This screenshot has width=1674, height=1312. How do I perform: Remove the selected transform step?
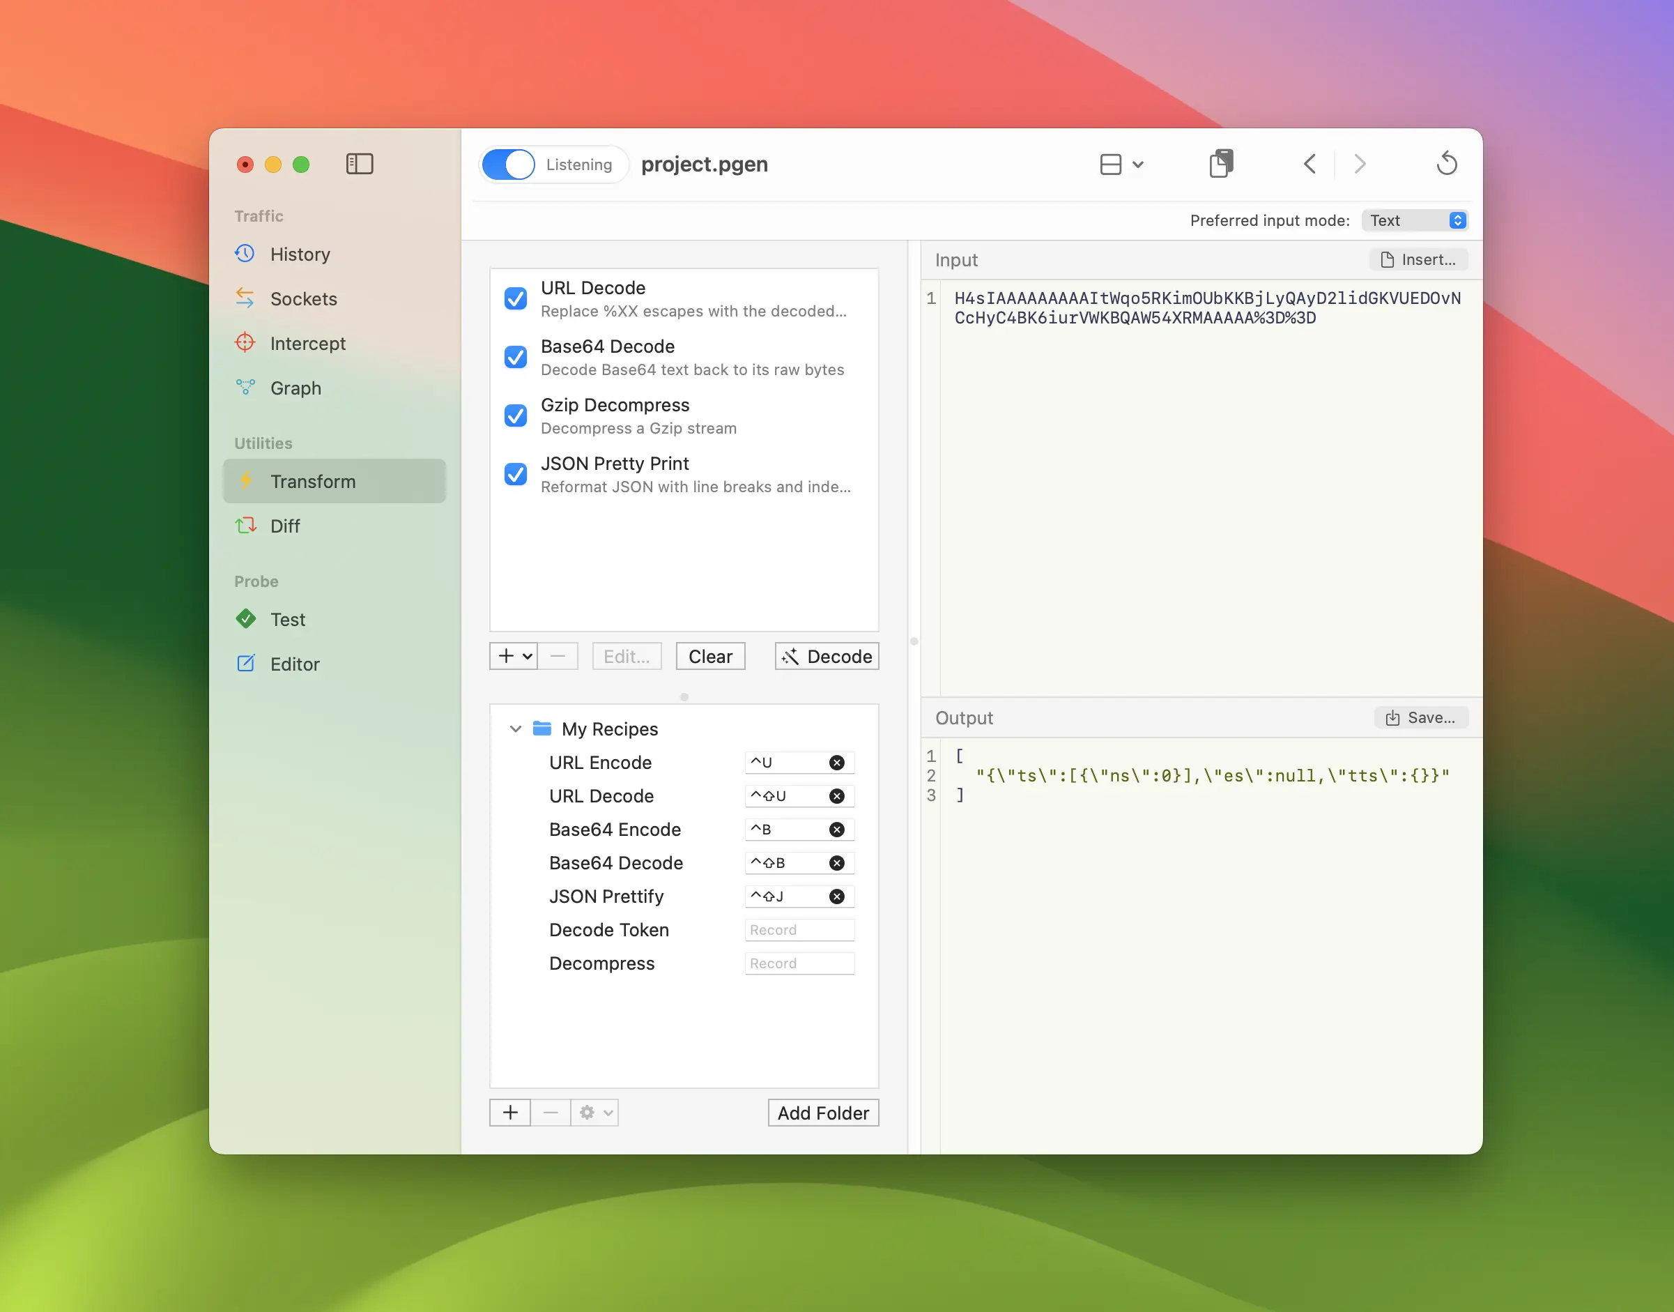pyautogui.click(x=558, y=656)
